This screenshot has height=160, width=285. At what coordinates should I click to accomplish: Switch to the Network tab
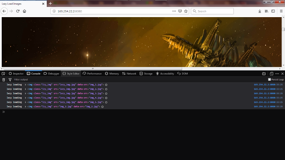tap(129, 74)
